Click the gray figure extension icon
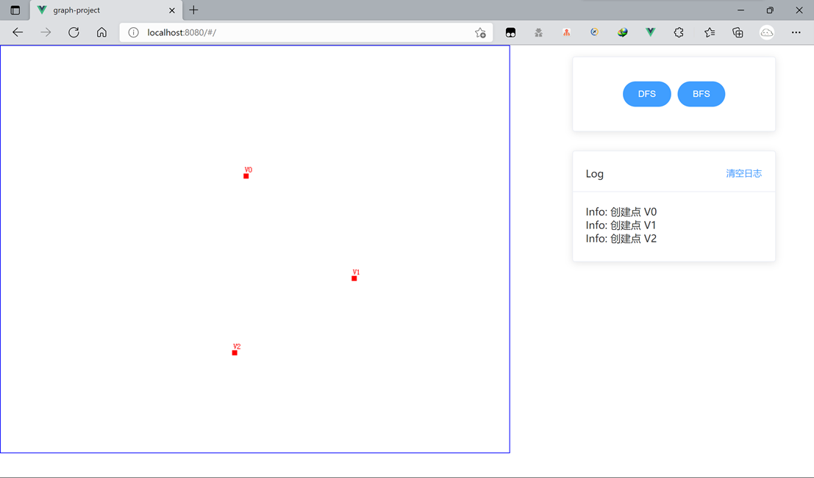This screenshot has width=814, height=478. (538, 32)
